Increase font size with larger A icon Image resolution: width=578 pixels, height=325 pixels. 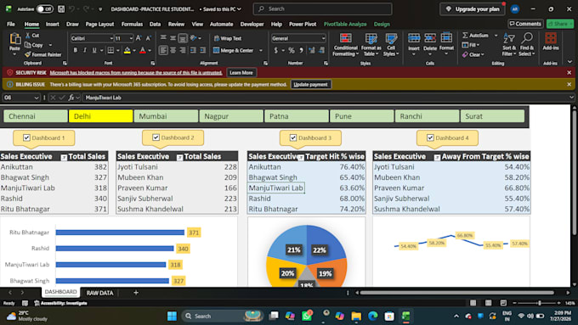[139, 38]
